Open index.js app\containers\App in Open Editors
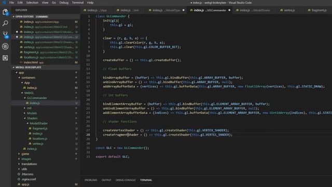Screen dimensions: 332x187 pyautogui.click(x=46, y=22)
